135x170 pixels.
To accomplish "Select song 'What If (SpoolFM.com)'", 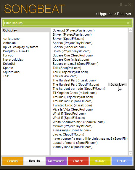I will pos(69,118).
